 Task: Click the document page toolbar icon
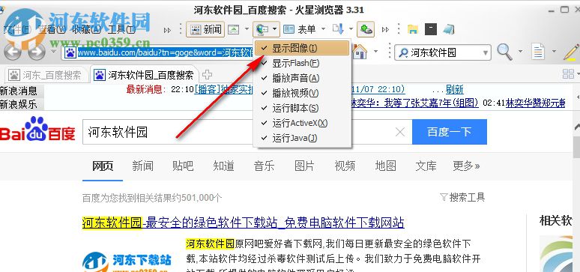point(538,52)
